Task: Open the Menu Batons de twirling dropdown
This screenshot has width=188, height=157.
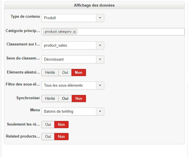Action: click(x=100, y=111)
